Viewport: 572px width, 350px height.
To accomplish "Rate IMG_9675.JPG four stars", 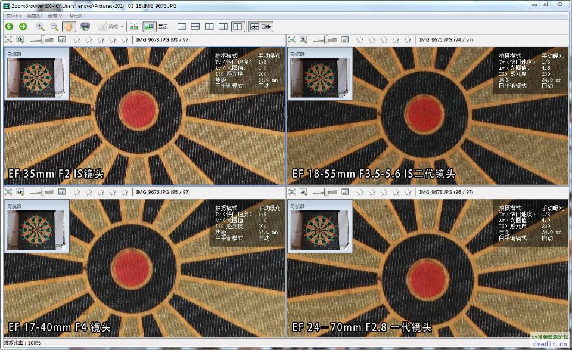I will pos(396,40).
